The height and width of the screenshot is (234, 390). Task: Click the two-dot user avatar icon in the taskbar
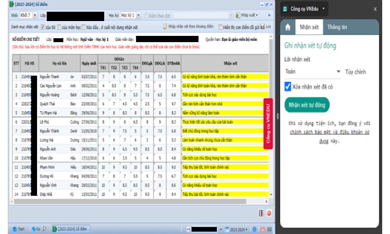point(188,229)
